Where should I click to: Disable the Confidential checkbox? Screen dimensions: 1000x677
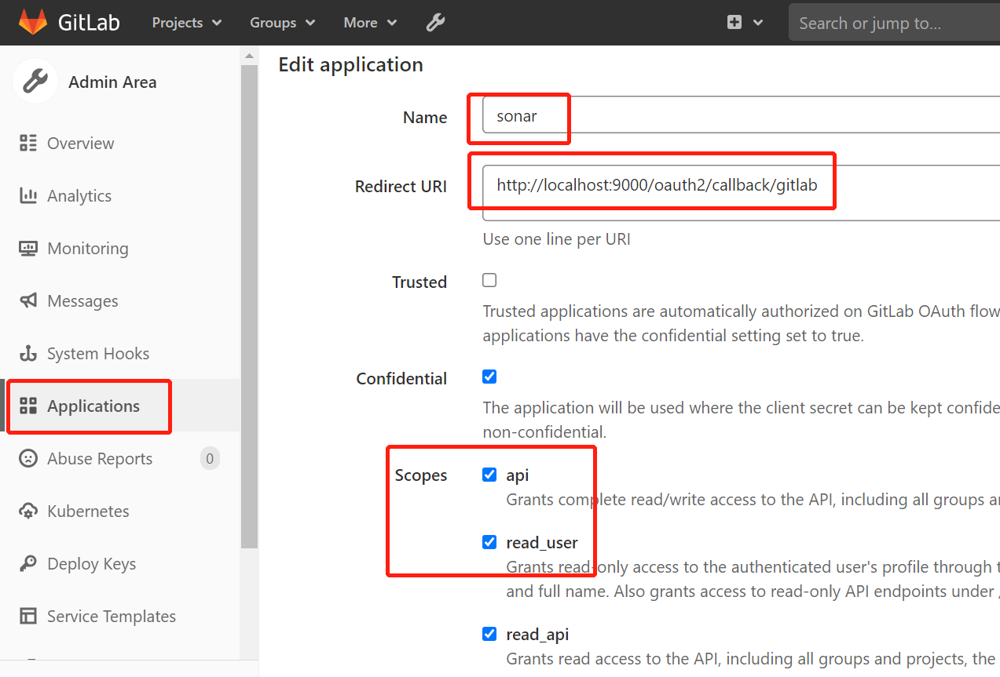(x=489, y=377)
